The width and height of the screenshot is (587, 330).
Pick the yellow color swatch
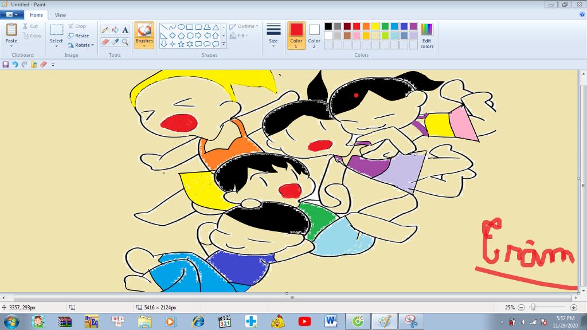375,26
